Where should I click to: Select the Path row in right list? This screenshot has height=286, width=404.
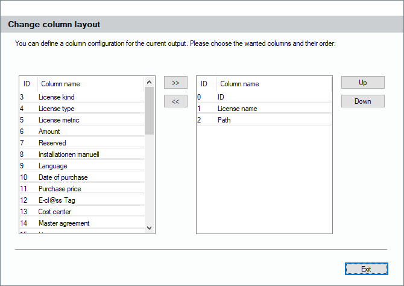[x=224, y=120]
